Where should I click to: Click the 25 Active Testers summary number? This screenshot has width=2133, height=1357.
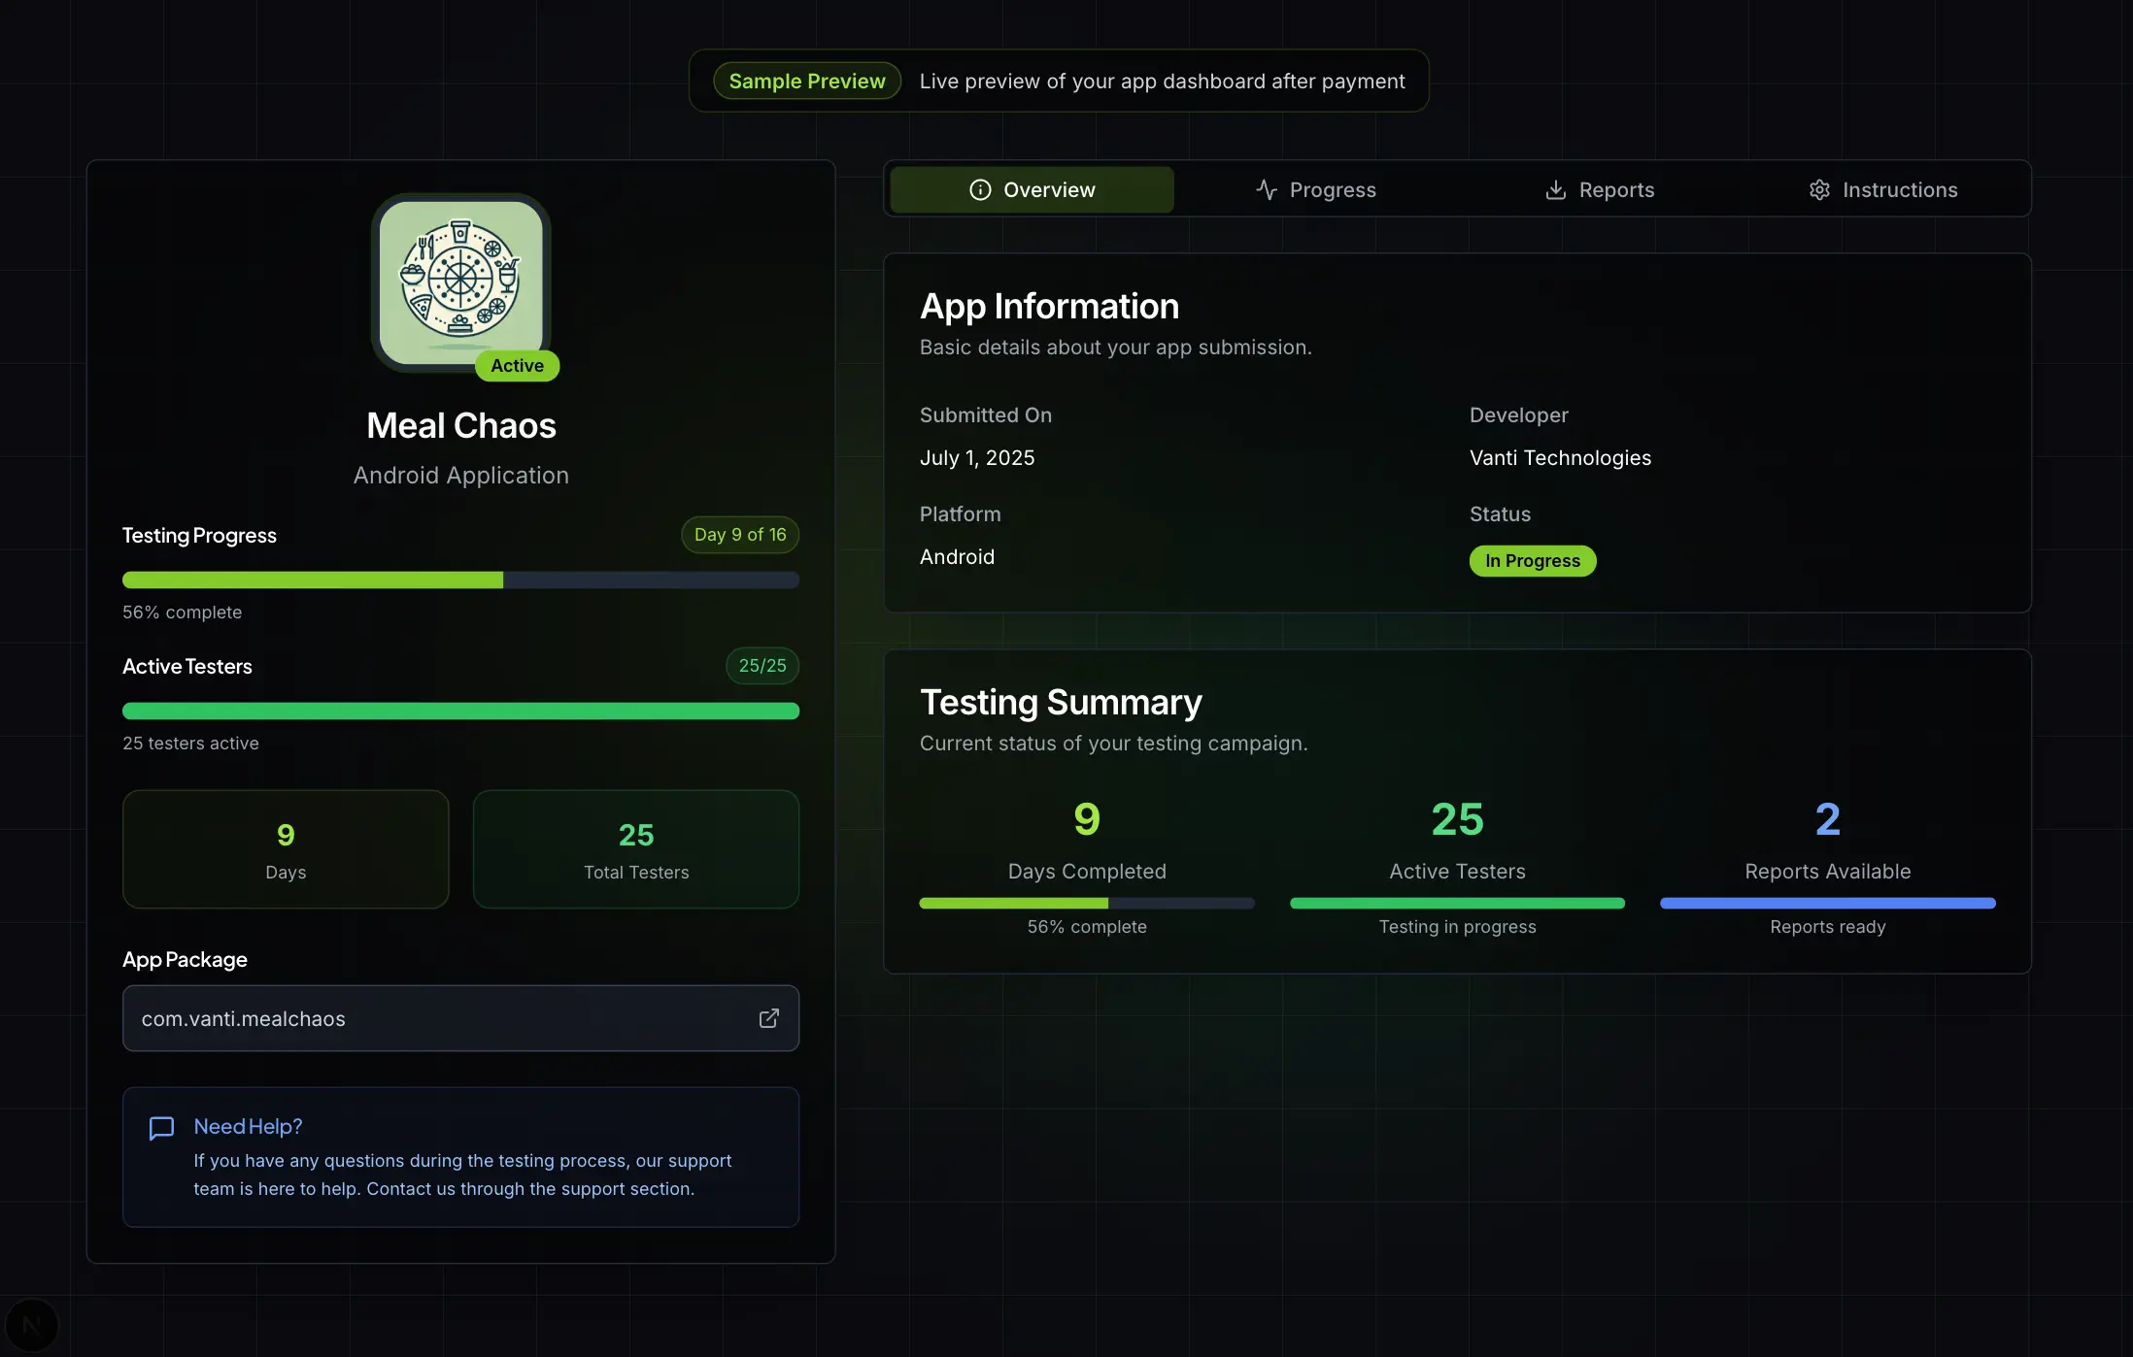1457,820
